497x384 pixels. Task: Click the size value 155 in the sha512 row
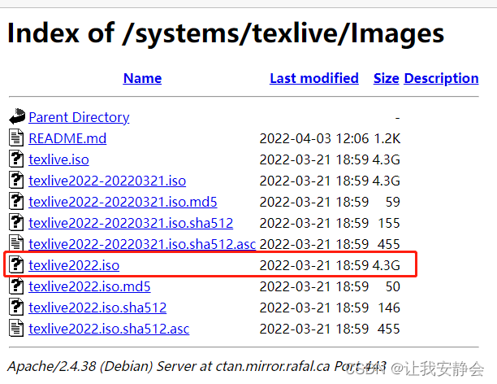pos(389,223)
